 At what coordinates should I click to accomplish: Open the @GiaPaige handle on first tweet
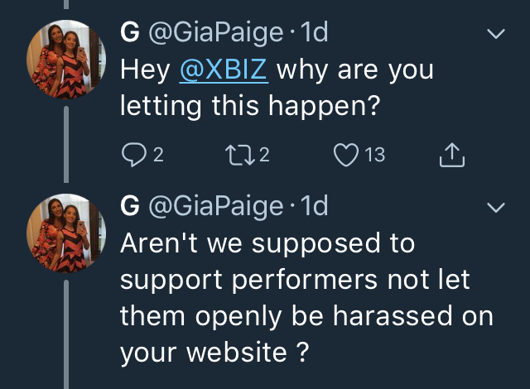pos(215,33)
